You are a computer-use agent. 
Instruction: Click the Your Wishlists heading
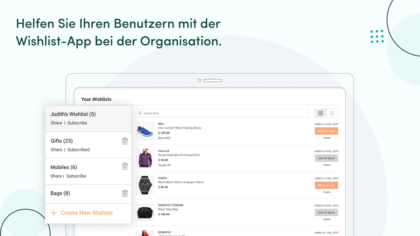[96, 99]
